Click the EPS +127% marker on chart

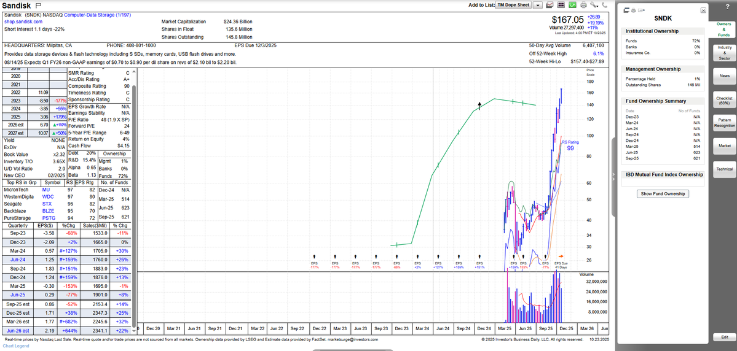438,262
